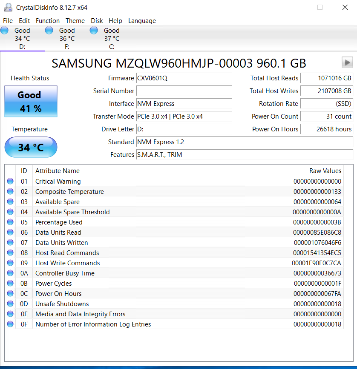The width and height of the screenshot is (357, 369).
Task: Click the blue status orb for drive D:
Action: (x=5, y=30)
